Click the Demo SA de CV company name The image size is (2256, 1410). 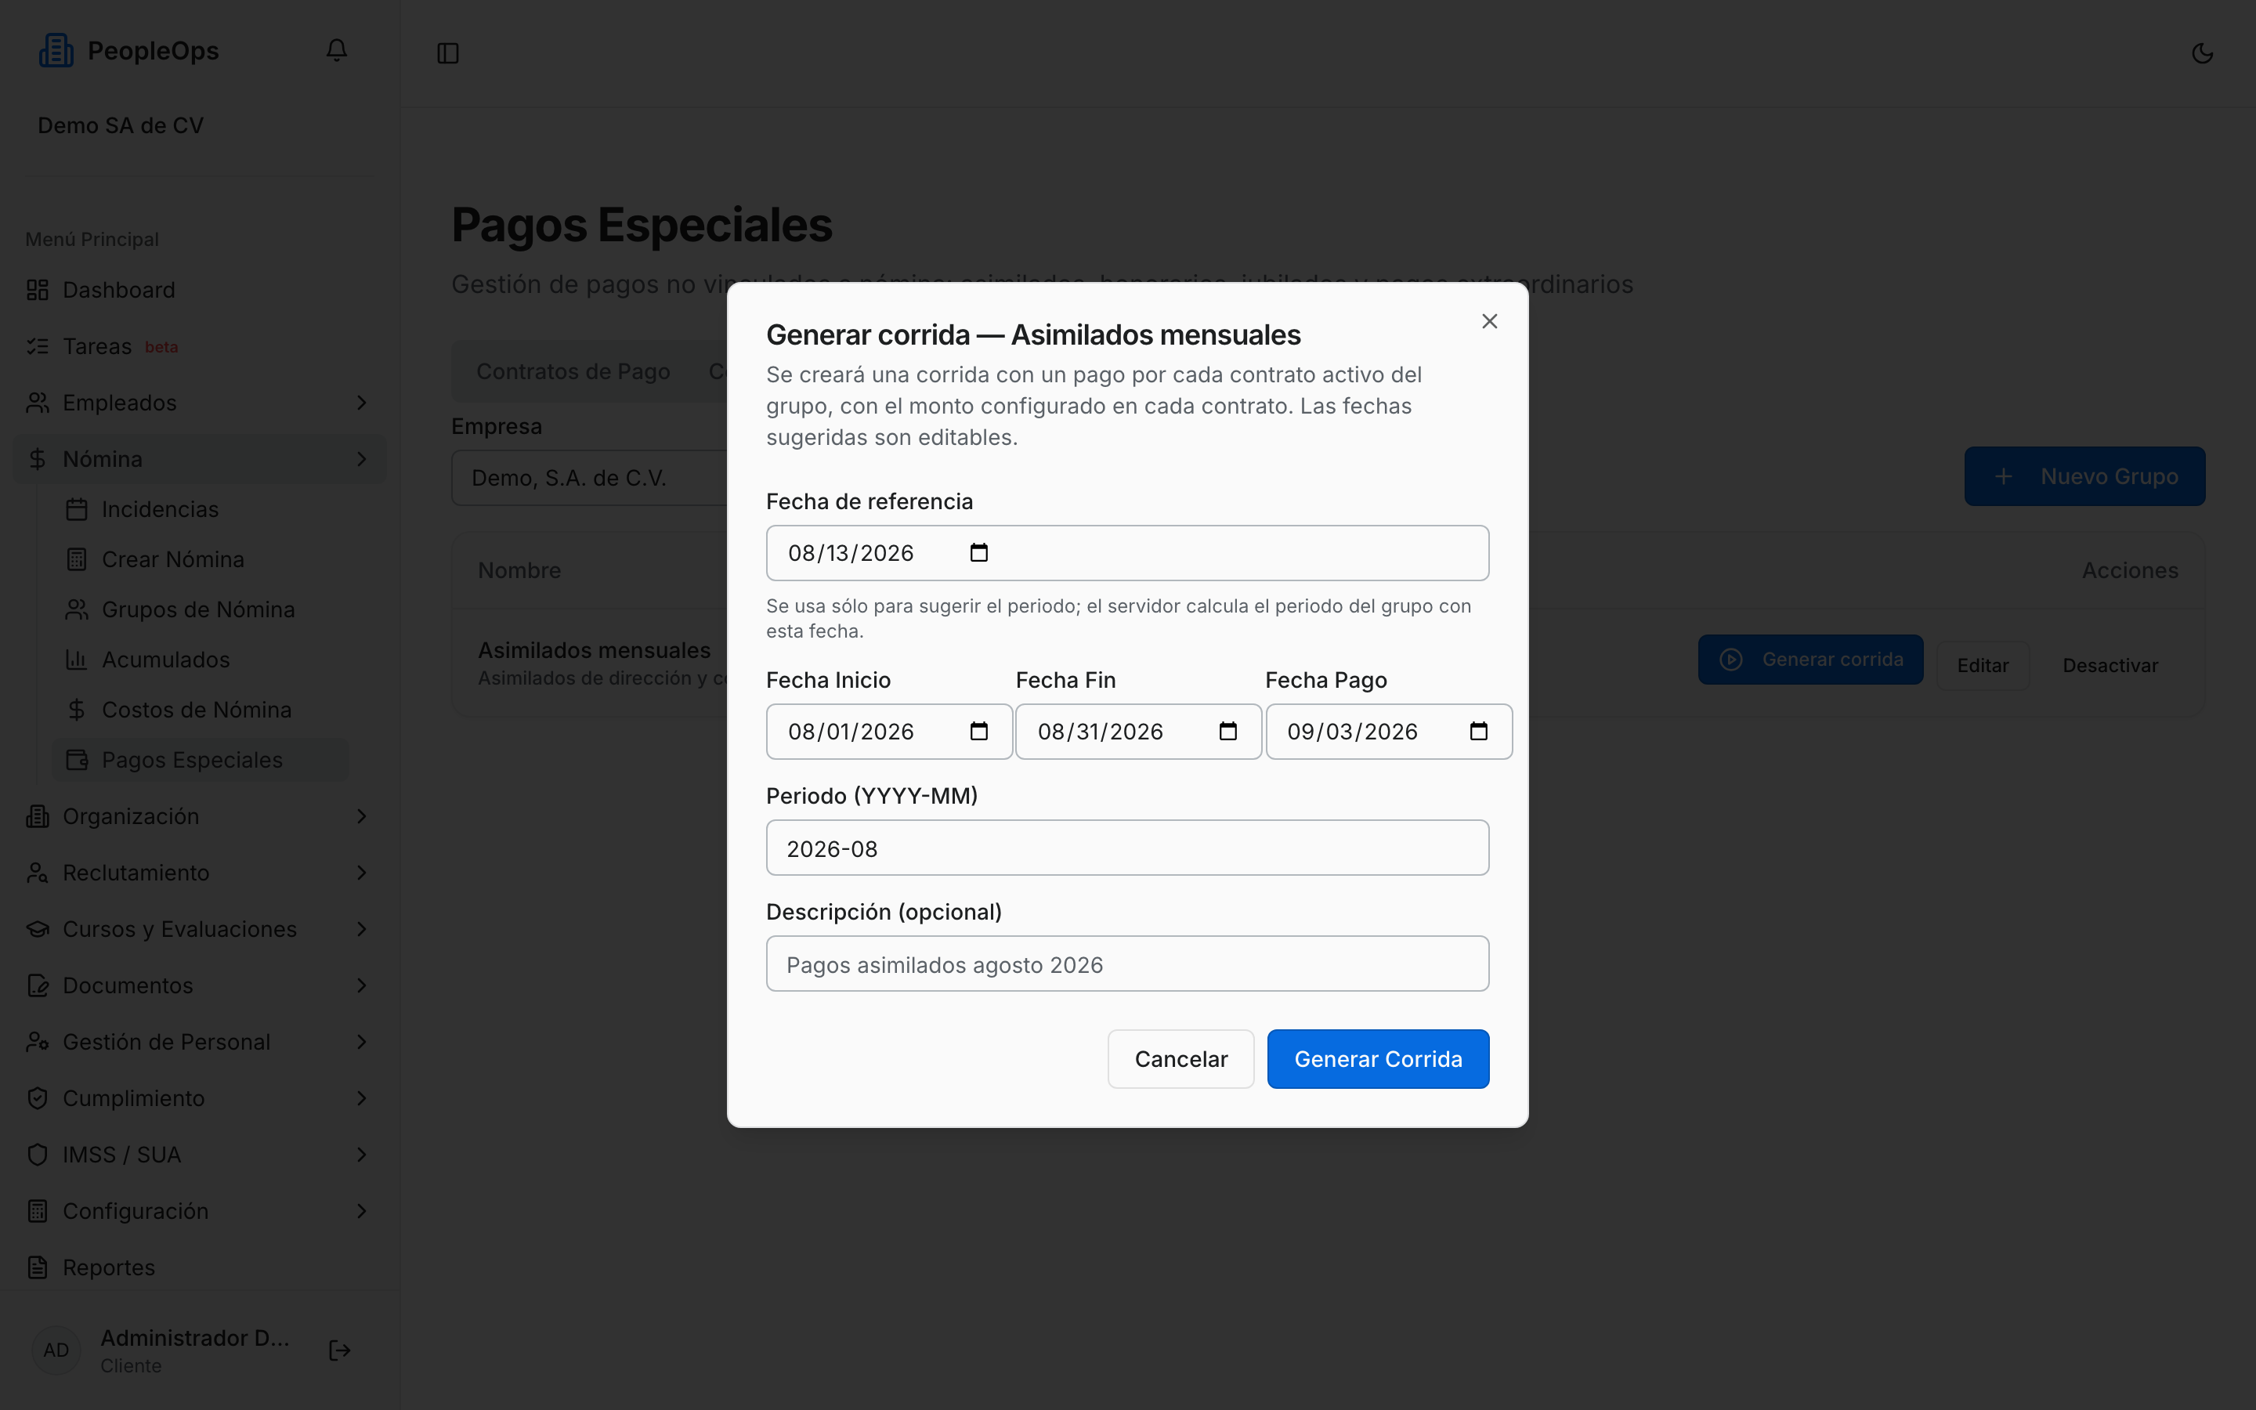121,126
